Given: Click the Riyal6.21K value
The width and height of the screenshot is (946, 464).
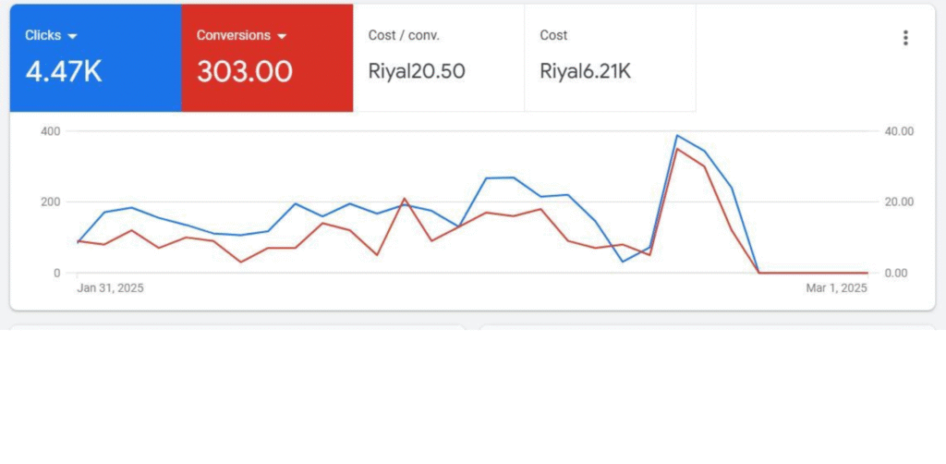Looking at the screenshot, I should tap(585, 71).
